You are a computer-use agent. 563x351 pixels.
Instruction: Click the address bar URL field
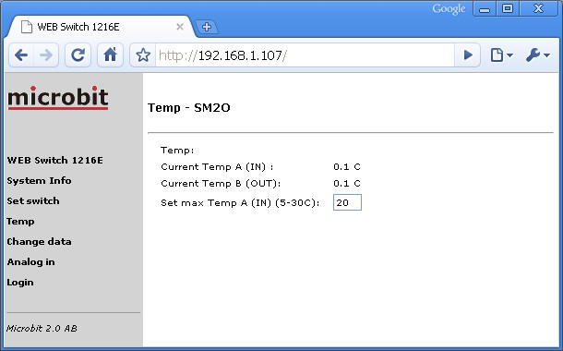[305, 55]
